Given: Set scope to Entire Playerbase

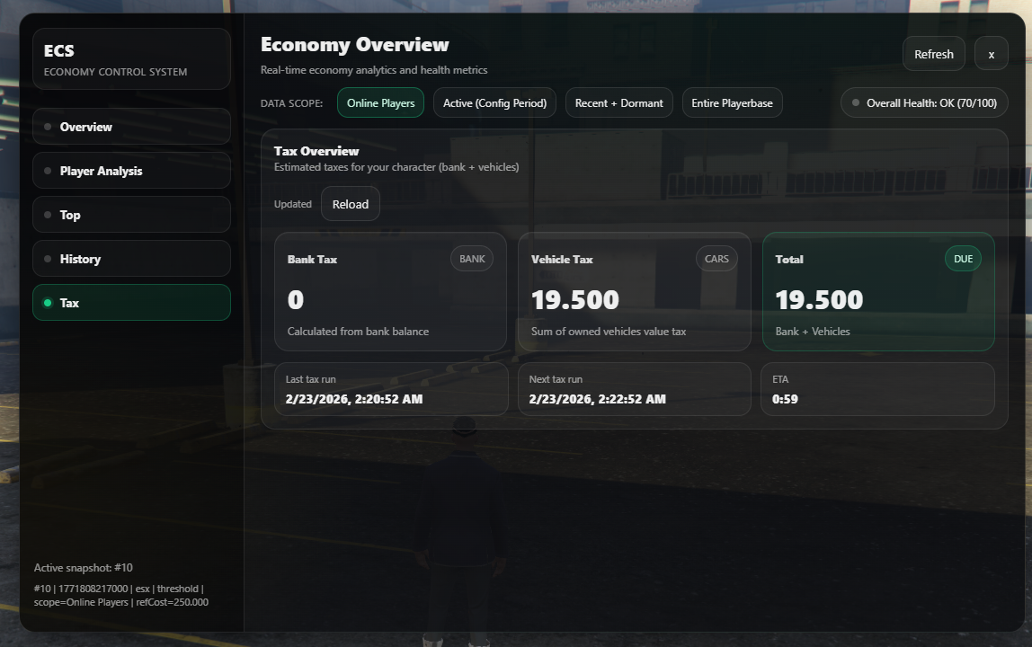Looking at the screenshot, I should (x=732, y=102).
